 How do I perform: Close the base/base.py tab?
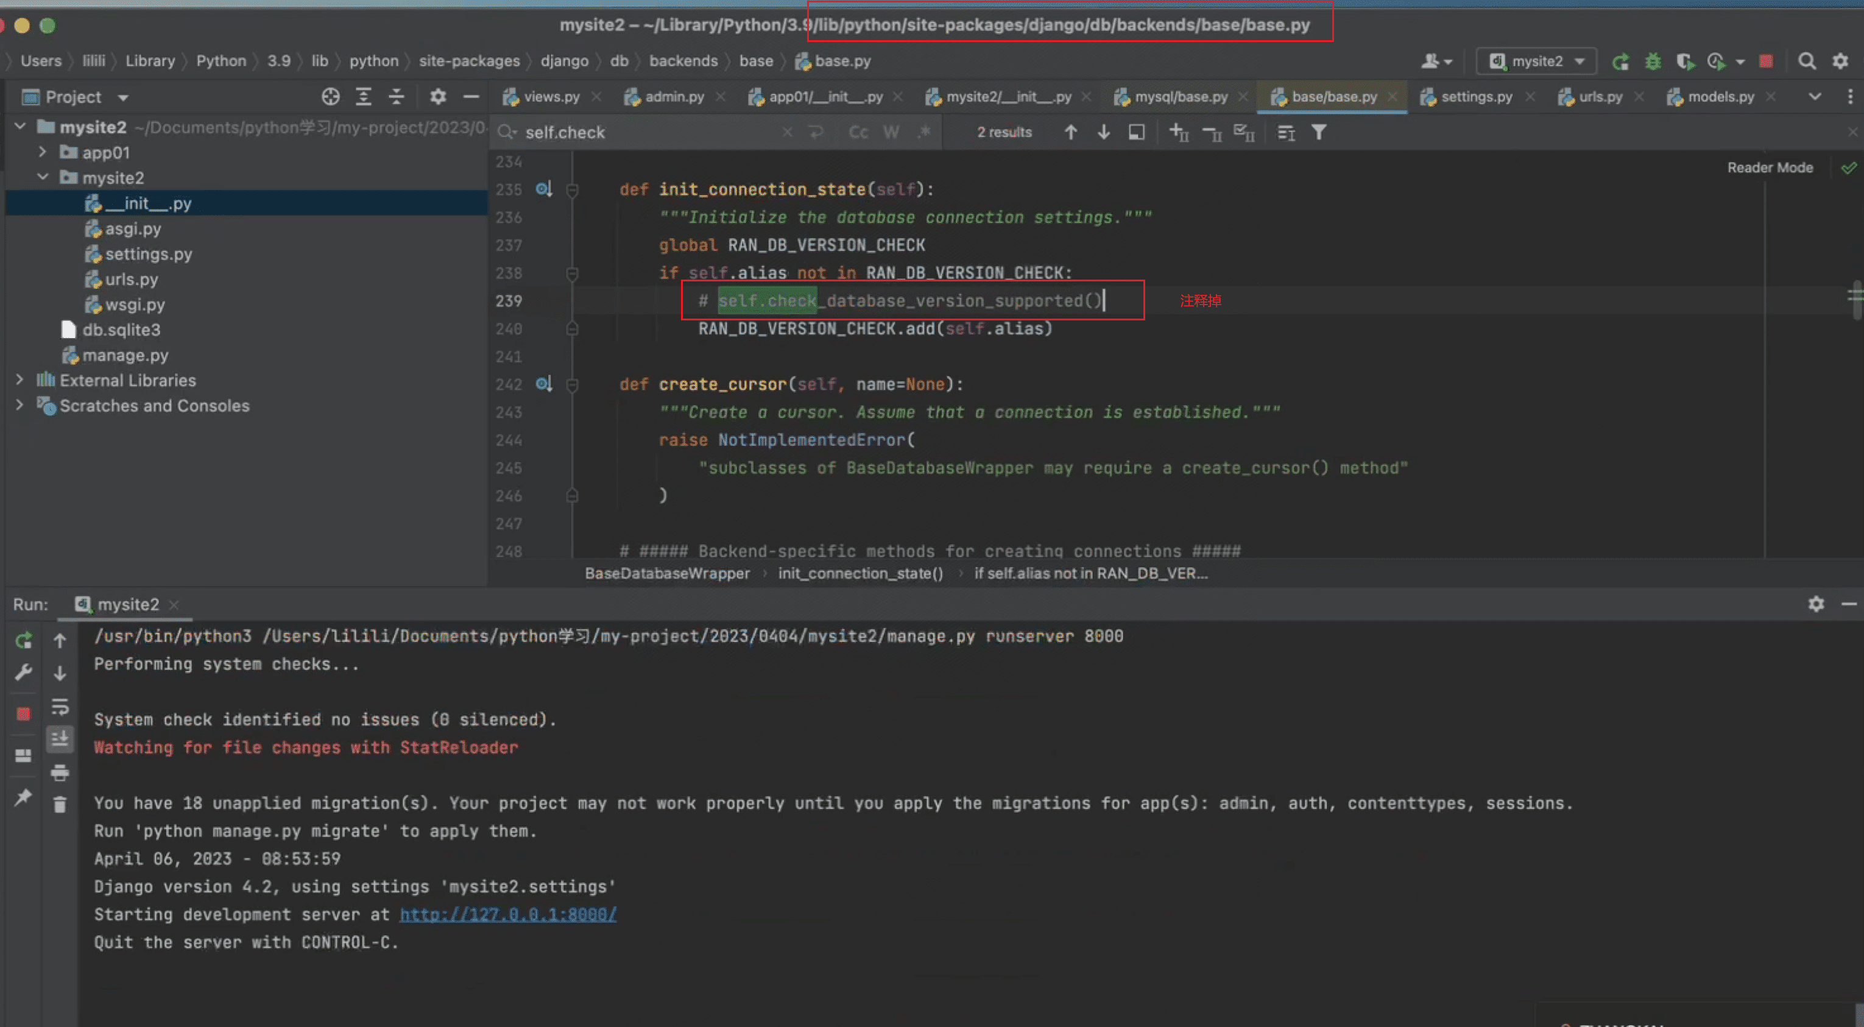point(1391,97)
